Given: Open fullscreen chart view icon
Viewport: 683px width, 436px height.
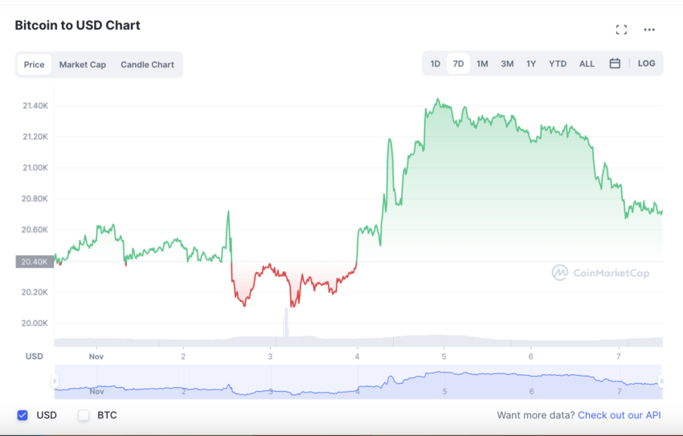Looking at the screenshot, I should pyautogui.click(x=622, y=30).
